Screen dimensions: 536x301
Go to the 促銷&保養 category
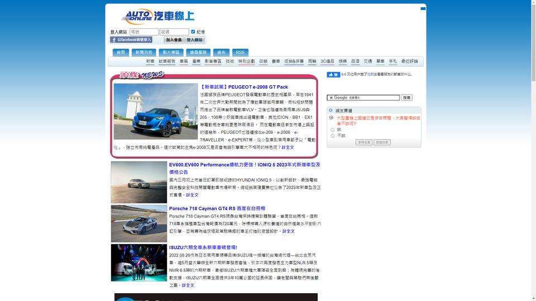point(294,61)
